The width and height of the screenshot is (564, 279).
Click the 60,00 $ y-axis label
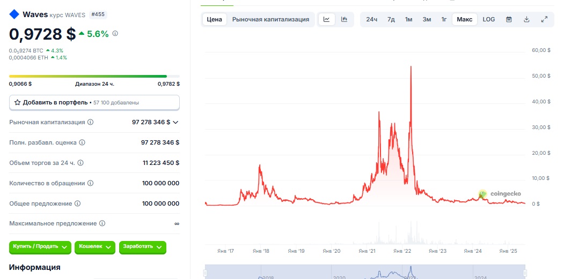pos(541,50)
